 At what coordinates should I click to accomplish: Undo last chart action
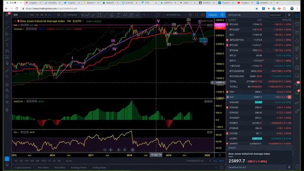144,15
